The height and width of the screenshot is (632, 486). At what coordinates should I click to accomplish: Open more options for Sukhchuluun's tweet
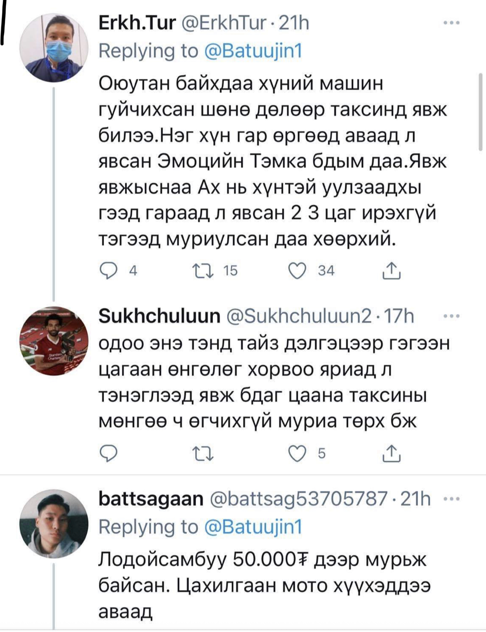click(x=451, y=316)
